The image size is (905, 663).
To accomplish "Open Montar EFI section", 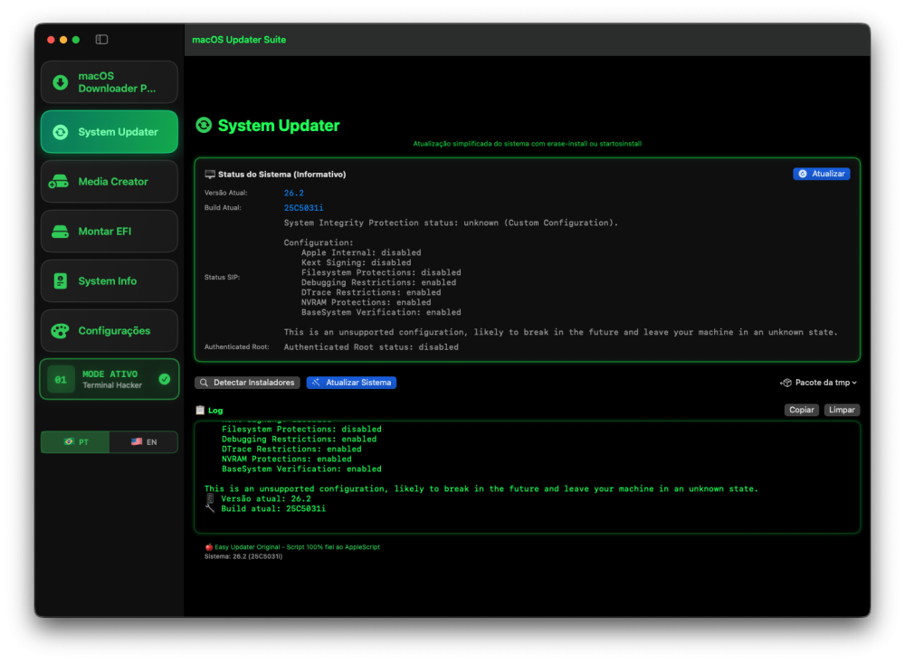I will (x=110, y=232).
